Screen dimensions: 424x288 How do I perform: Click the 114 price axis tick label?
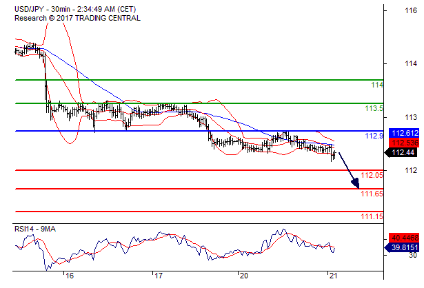tap(411, 64)
